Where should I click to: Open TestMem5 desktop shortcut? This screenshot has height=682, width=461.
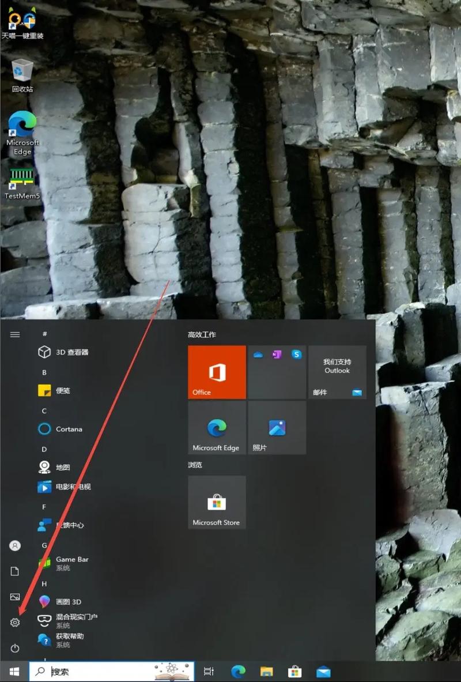coord(22,183)
